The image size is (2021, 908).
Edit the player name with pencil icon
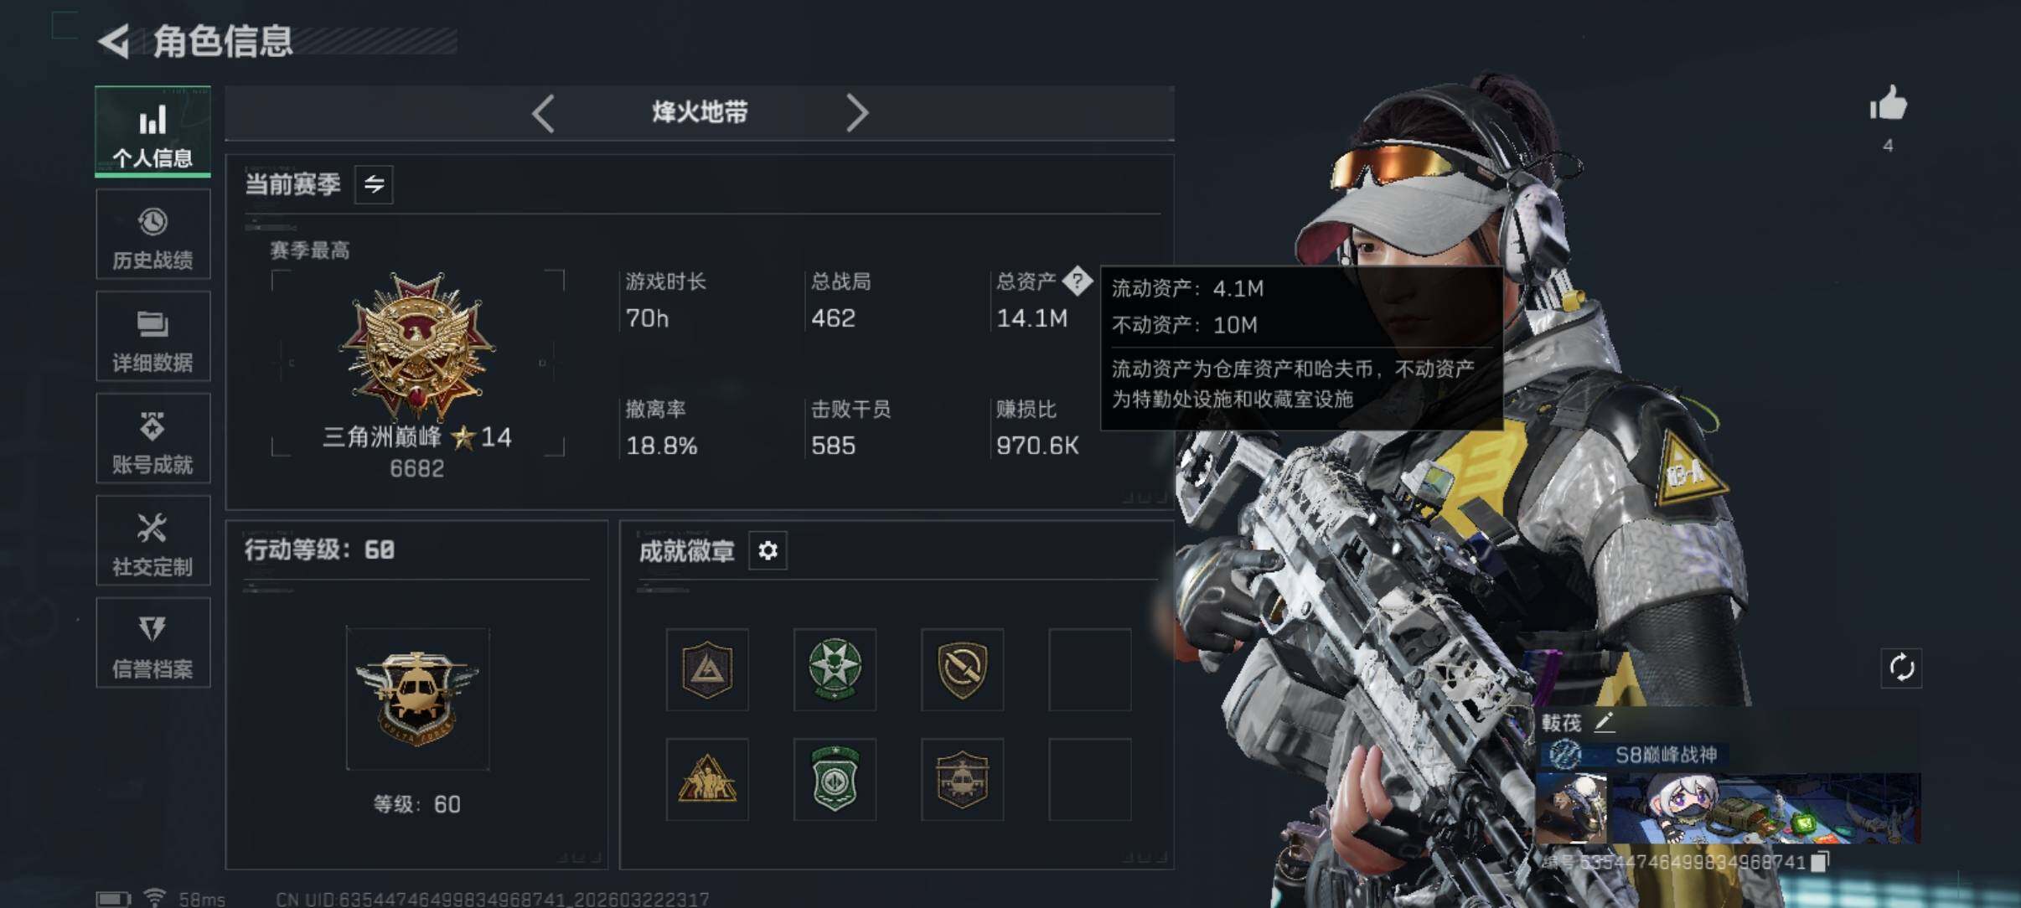[1604, 721]
